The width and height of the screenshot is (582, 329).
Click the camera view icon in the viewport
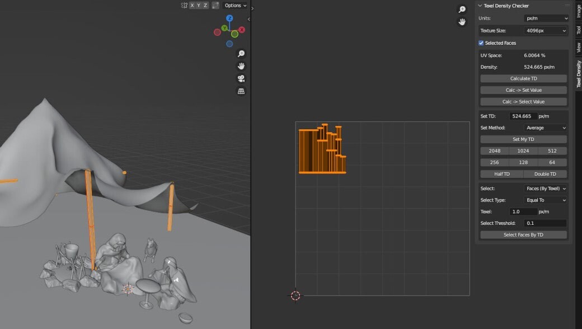(241, 78)
